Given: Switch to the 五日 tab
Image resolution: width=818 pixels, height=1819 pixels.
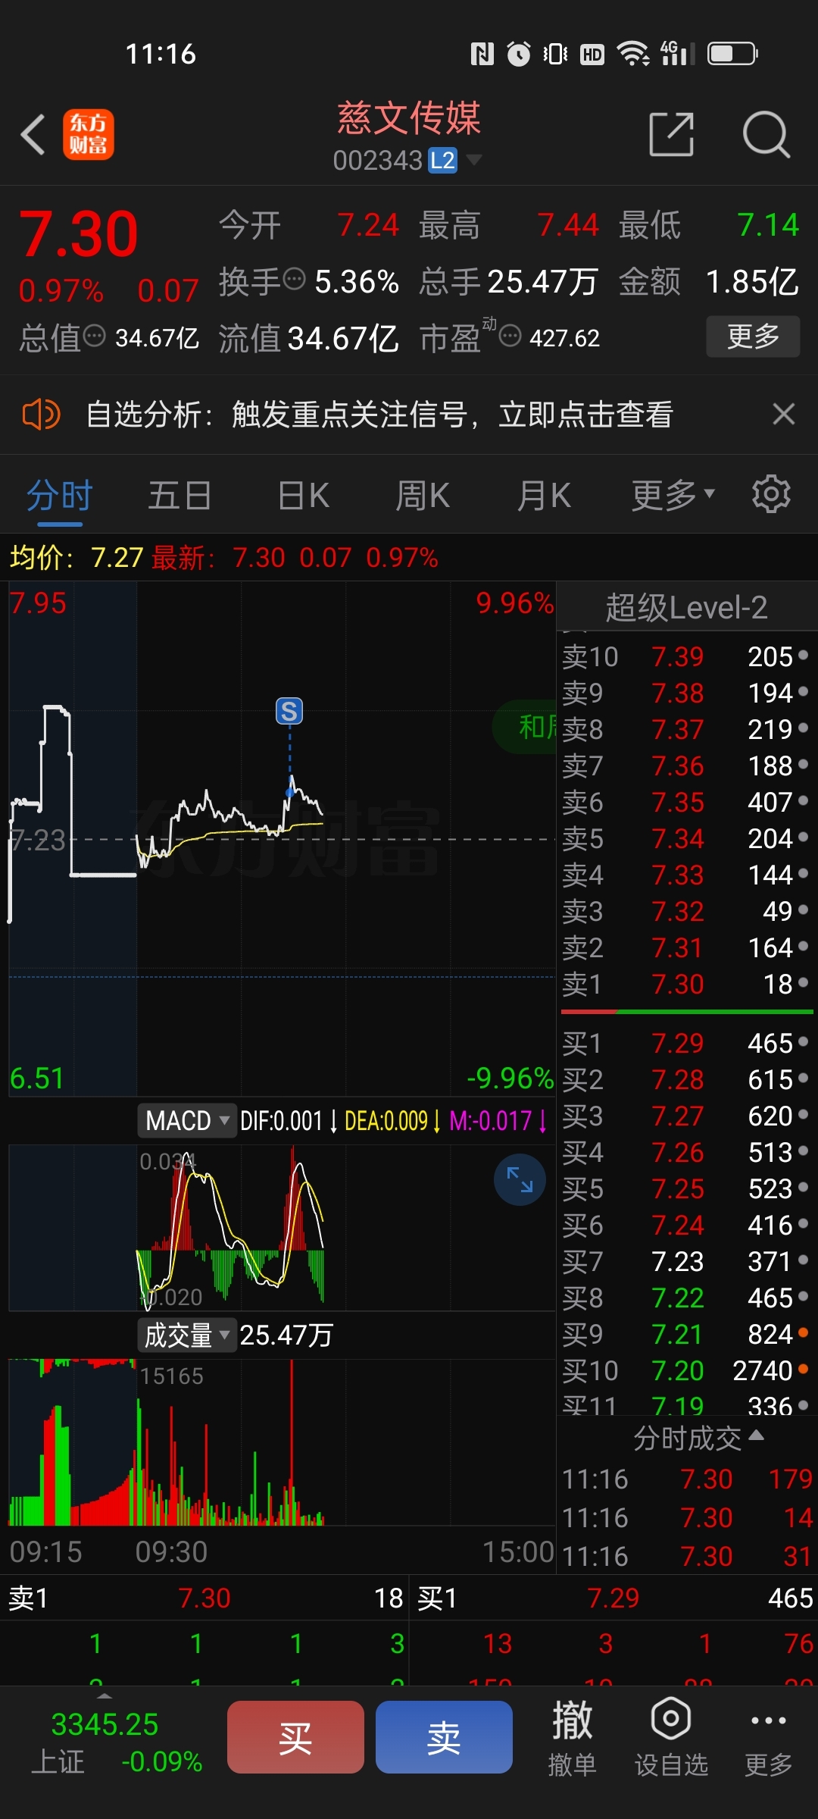Looking at the screenshot, I should coord(180,496).
